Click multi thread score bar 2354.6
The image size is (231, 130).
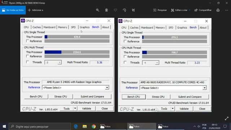[x=77, y=52]
